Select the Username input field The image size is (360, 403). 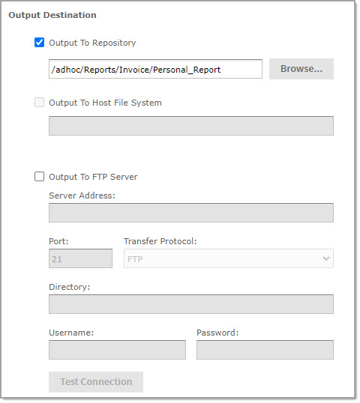tap(117, 350)
